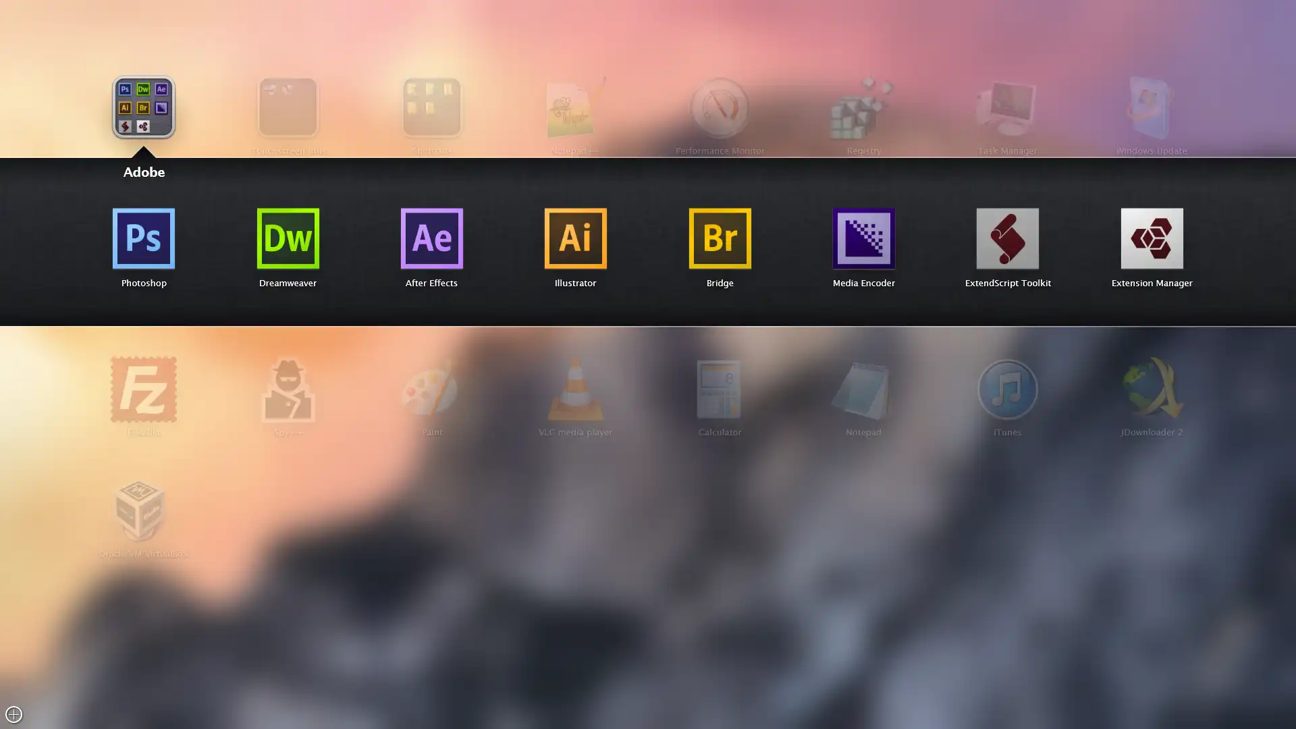Open Windows Update settings
Screen dimensions: 1296x729
[1151, 107]
